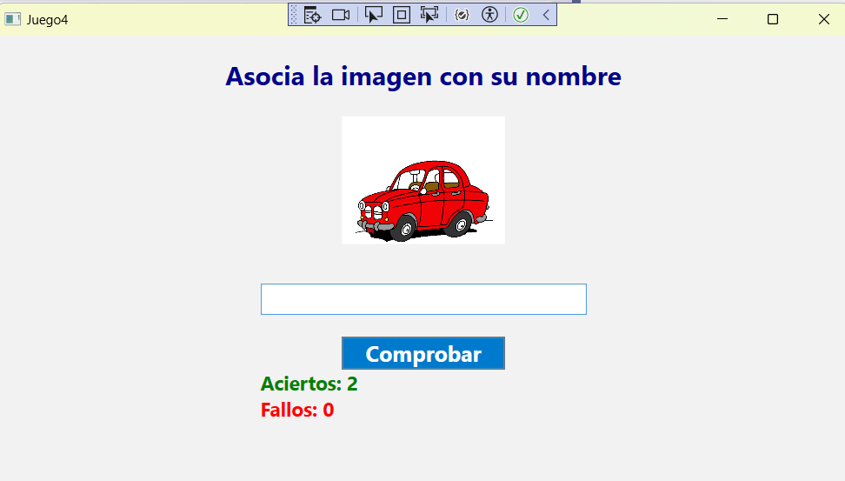Enable Track Focused Element icon
845x481 pixels.
point(429,15)
